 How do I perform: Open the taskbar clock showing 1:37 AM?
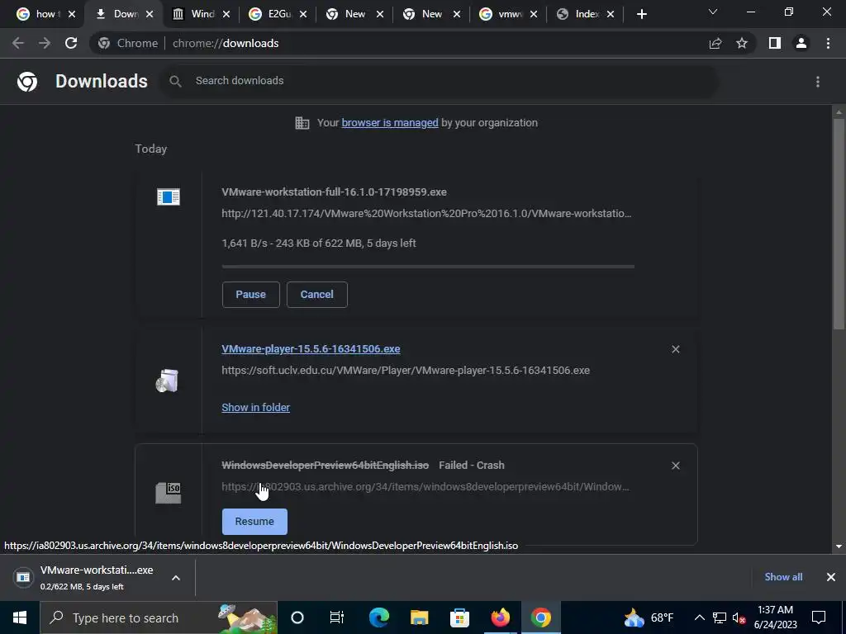click(x=775, y=617)
